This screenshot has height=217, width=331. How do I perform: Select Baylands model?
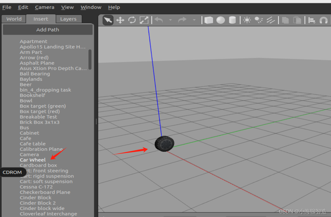click(x=31, y=79)
